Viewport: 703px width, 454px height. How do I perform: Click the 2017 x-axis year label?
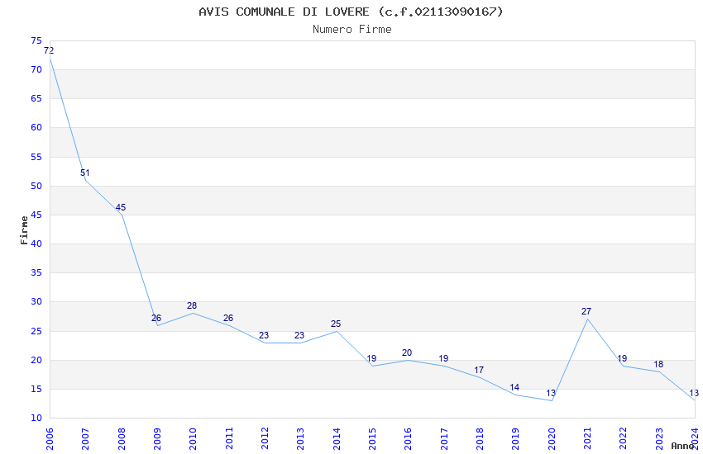(x=444, y=438)
